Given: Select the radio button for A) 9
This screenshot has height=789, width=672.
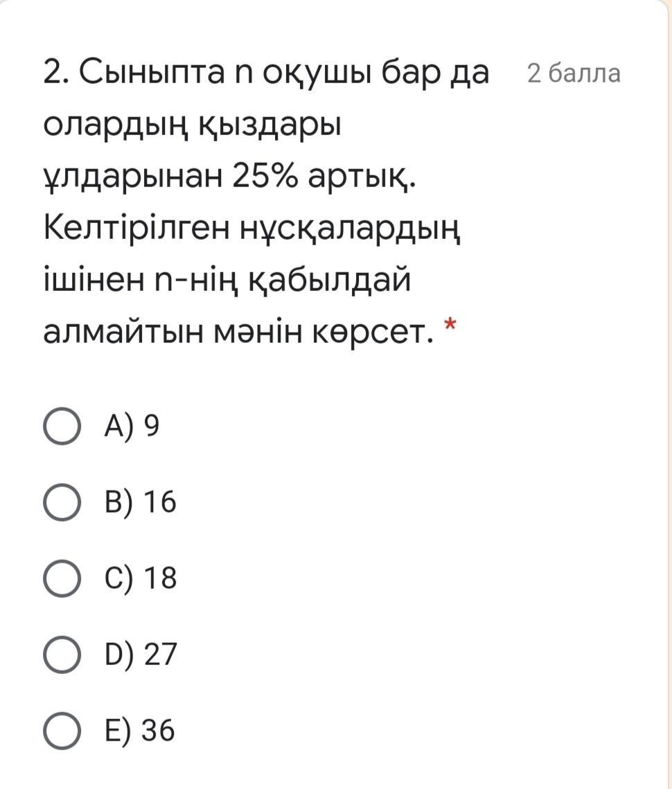Looking at the screenshot, I should 61,427.
